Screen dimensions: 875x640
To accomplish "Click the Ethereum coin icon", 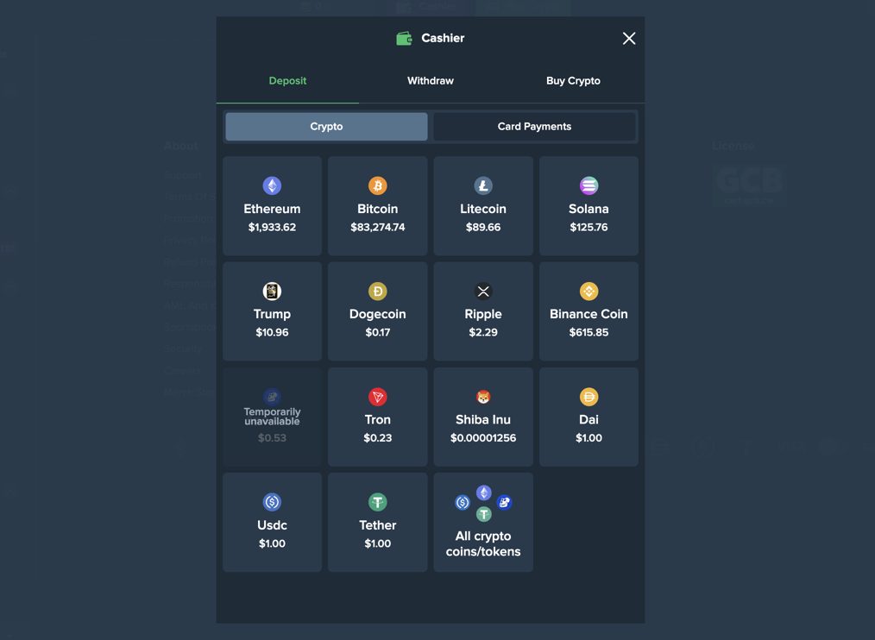I will point(272,185).
